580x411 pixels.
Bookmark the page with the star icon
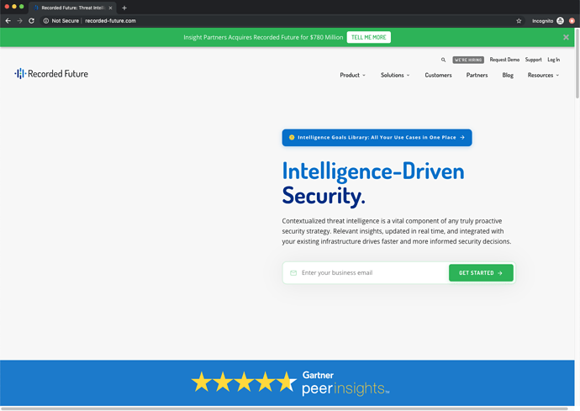coord(519,21)
